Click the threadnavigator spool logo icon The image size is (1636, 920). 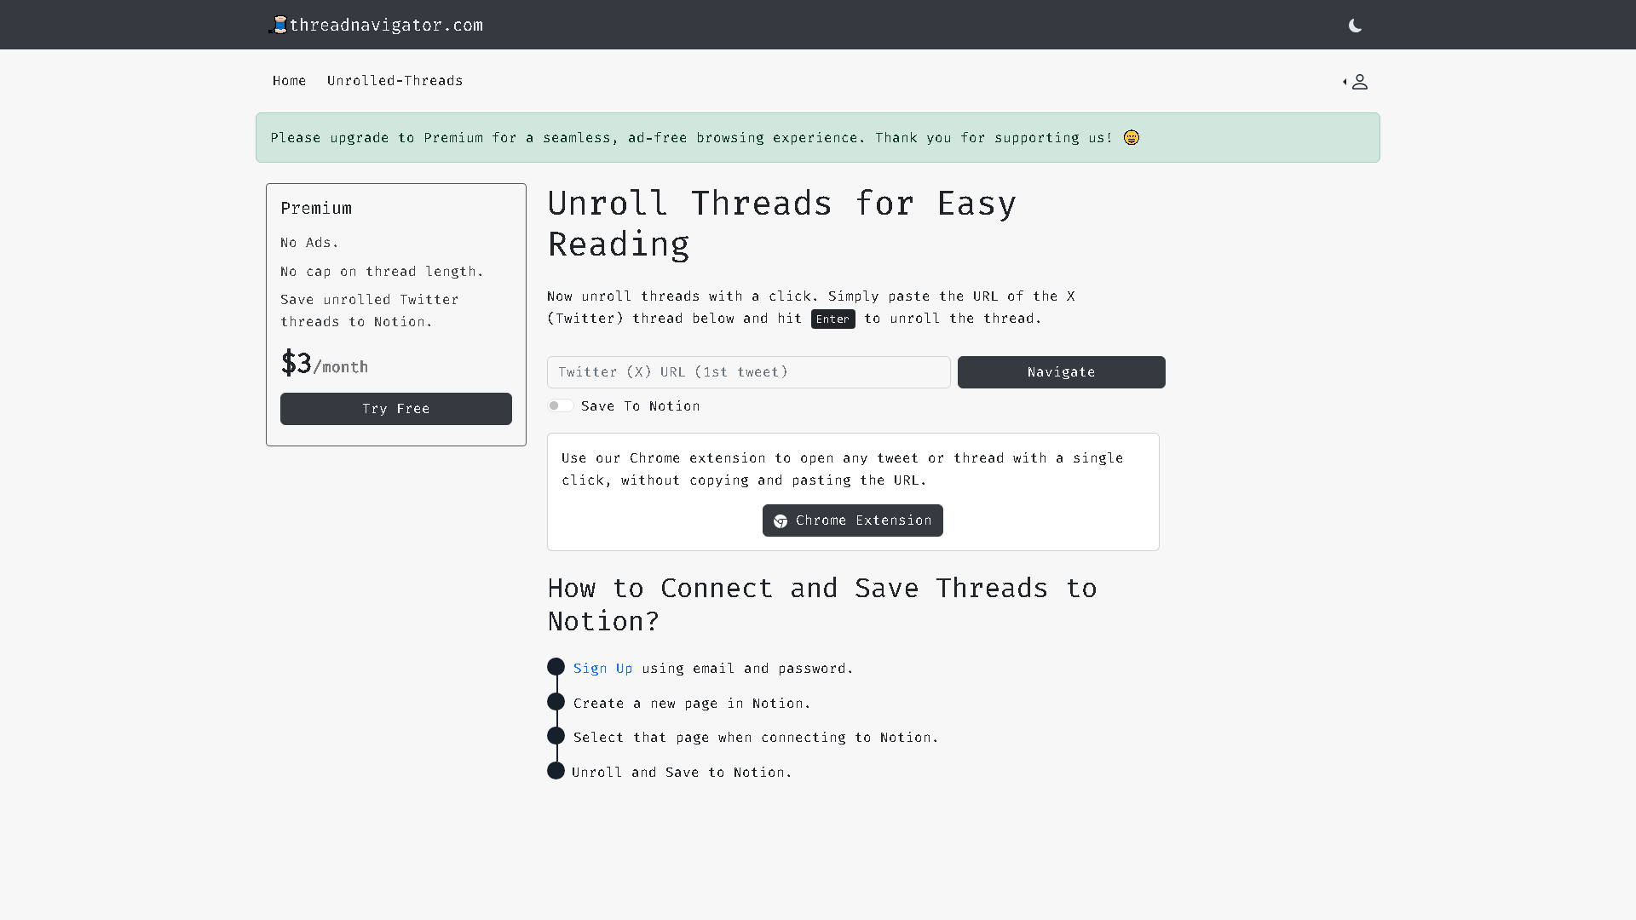[x=278, y=25]
